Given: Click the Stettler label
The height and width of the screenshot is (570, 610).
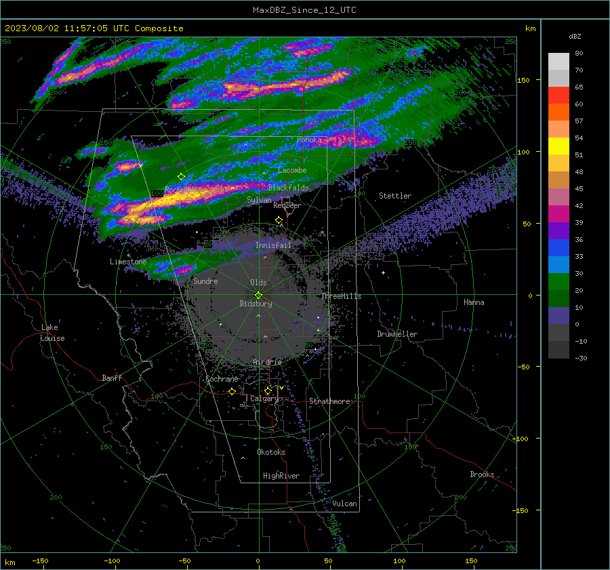Looking at the screenshot, I should (395, 196).
